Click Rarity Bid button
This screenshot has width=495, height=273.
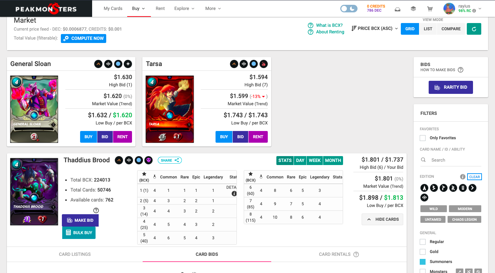pos(451,87)
